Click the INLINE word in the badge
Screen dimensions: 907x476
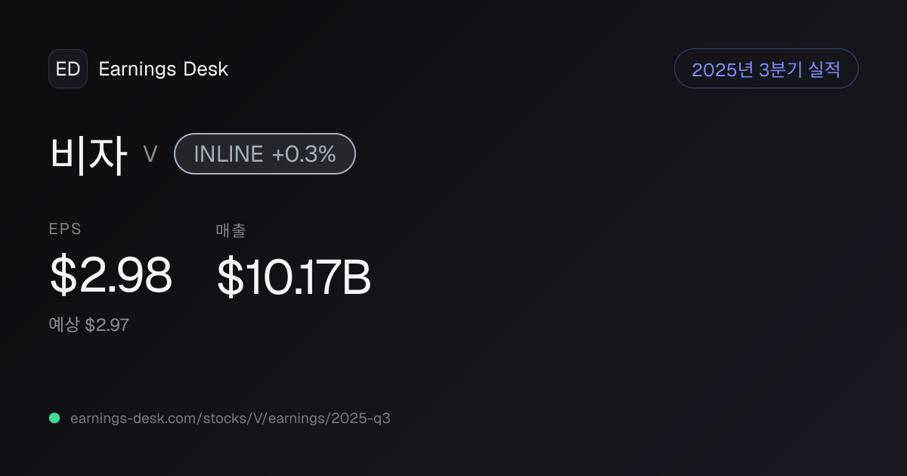click(x=228, y=154)
